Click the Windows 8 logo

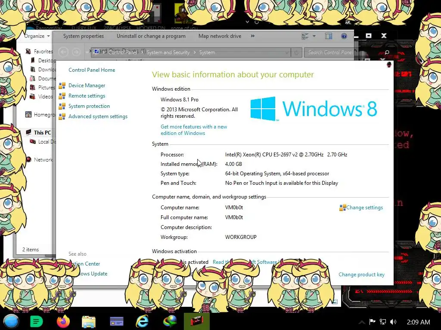(x=314, y=109)
